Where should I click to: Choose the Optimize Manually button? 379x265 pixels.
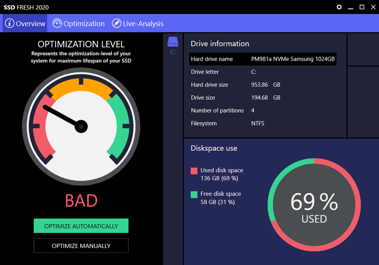(81, 246)
